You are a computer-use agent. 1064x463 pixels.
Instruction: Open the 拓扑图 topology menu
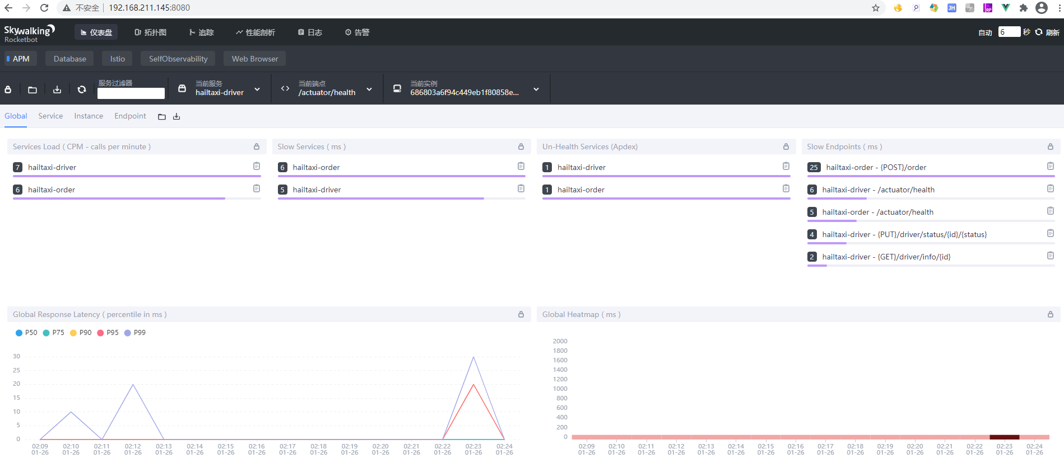coord(150,32)
